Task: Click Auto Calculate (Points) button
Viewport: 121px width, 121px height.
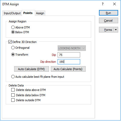Action: coord(68,69)
